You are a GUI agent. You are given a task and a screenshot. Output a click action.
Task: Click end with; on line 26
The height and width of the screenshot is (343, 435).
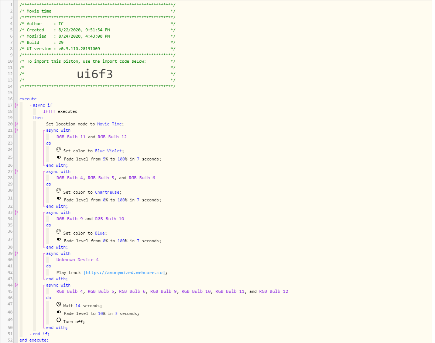pyautogui.click(x=57, y=165)
